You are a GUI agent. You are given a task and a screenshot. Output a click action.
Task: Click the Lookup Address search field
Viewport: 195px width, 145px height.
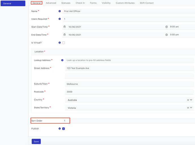129,60
